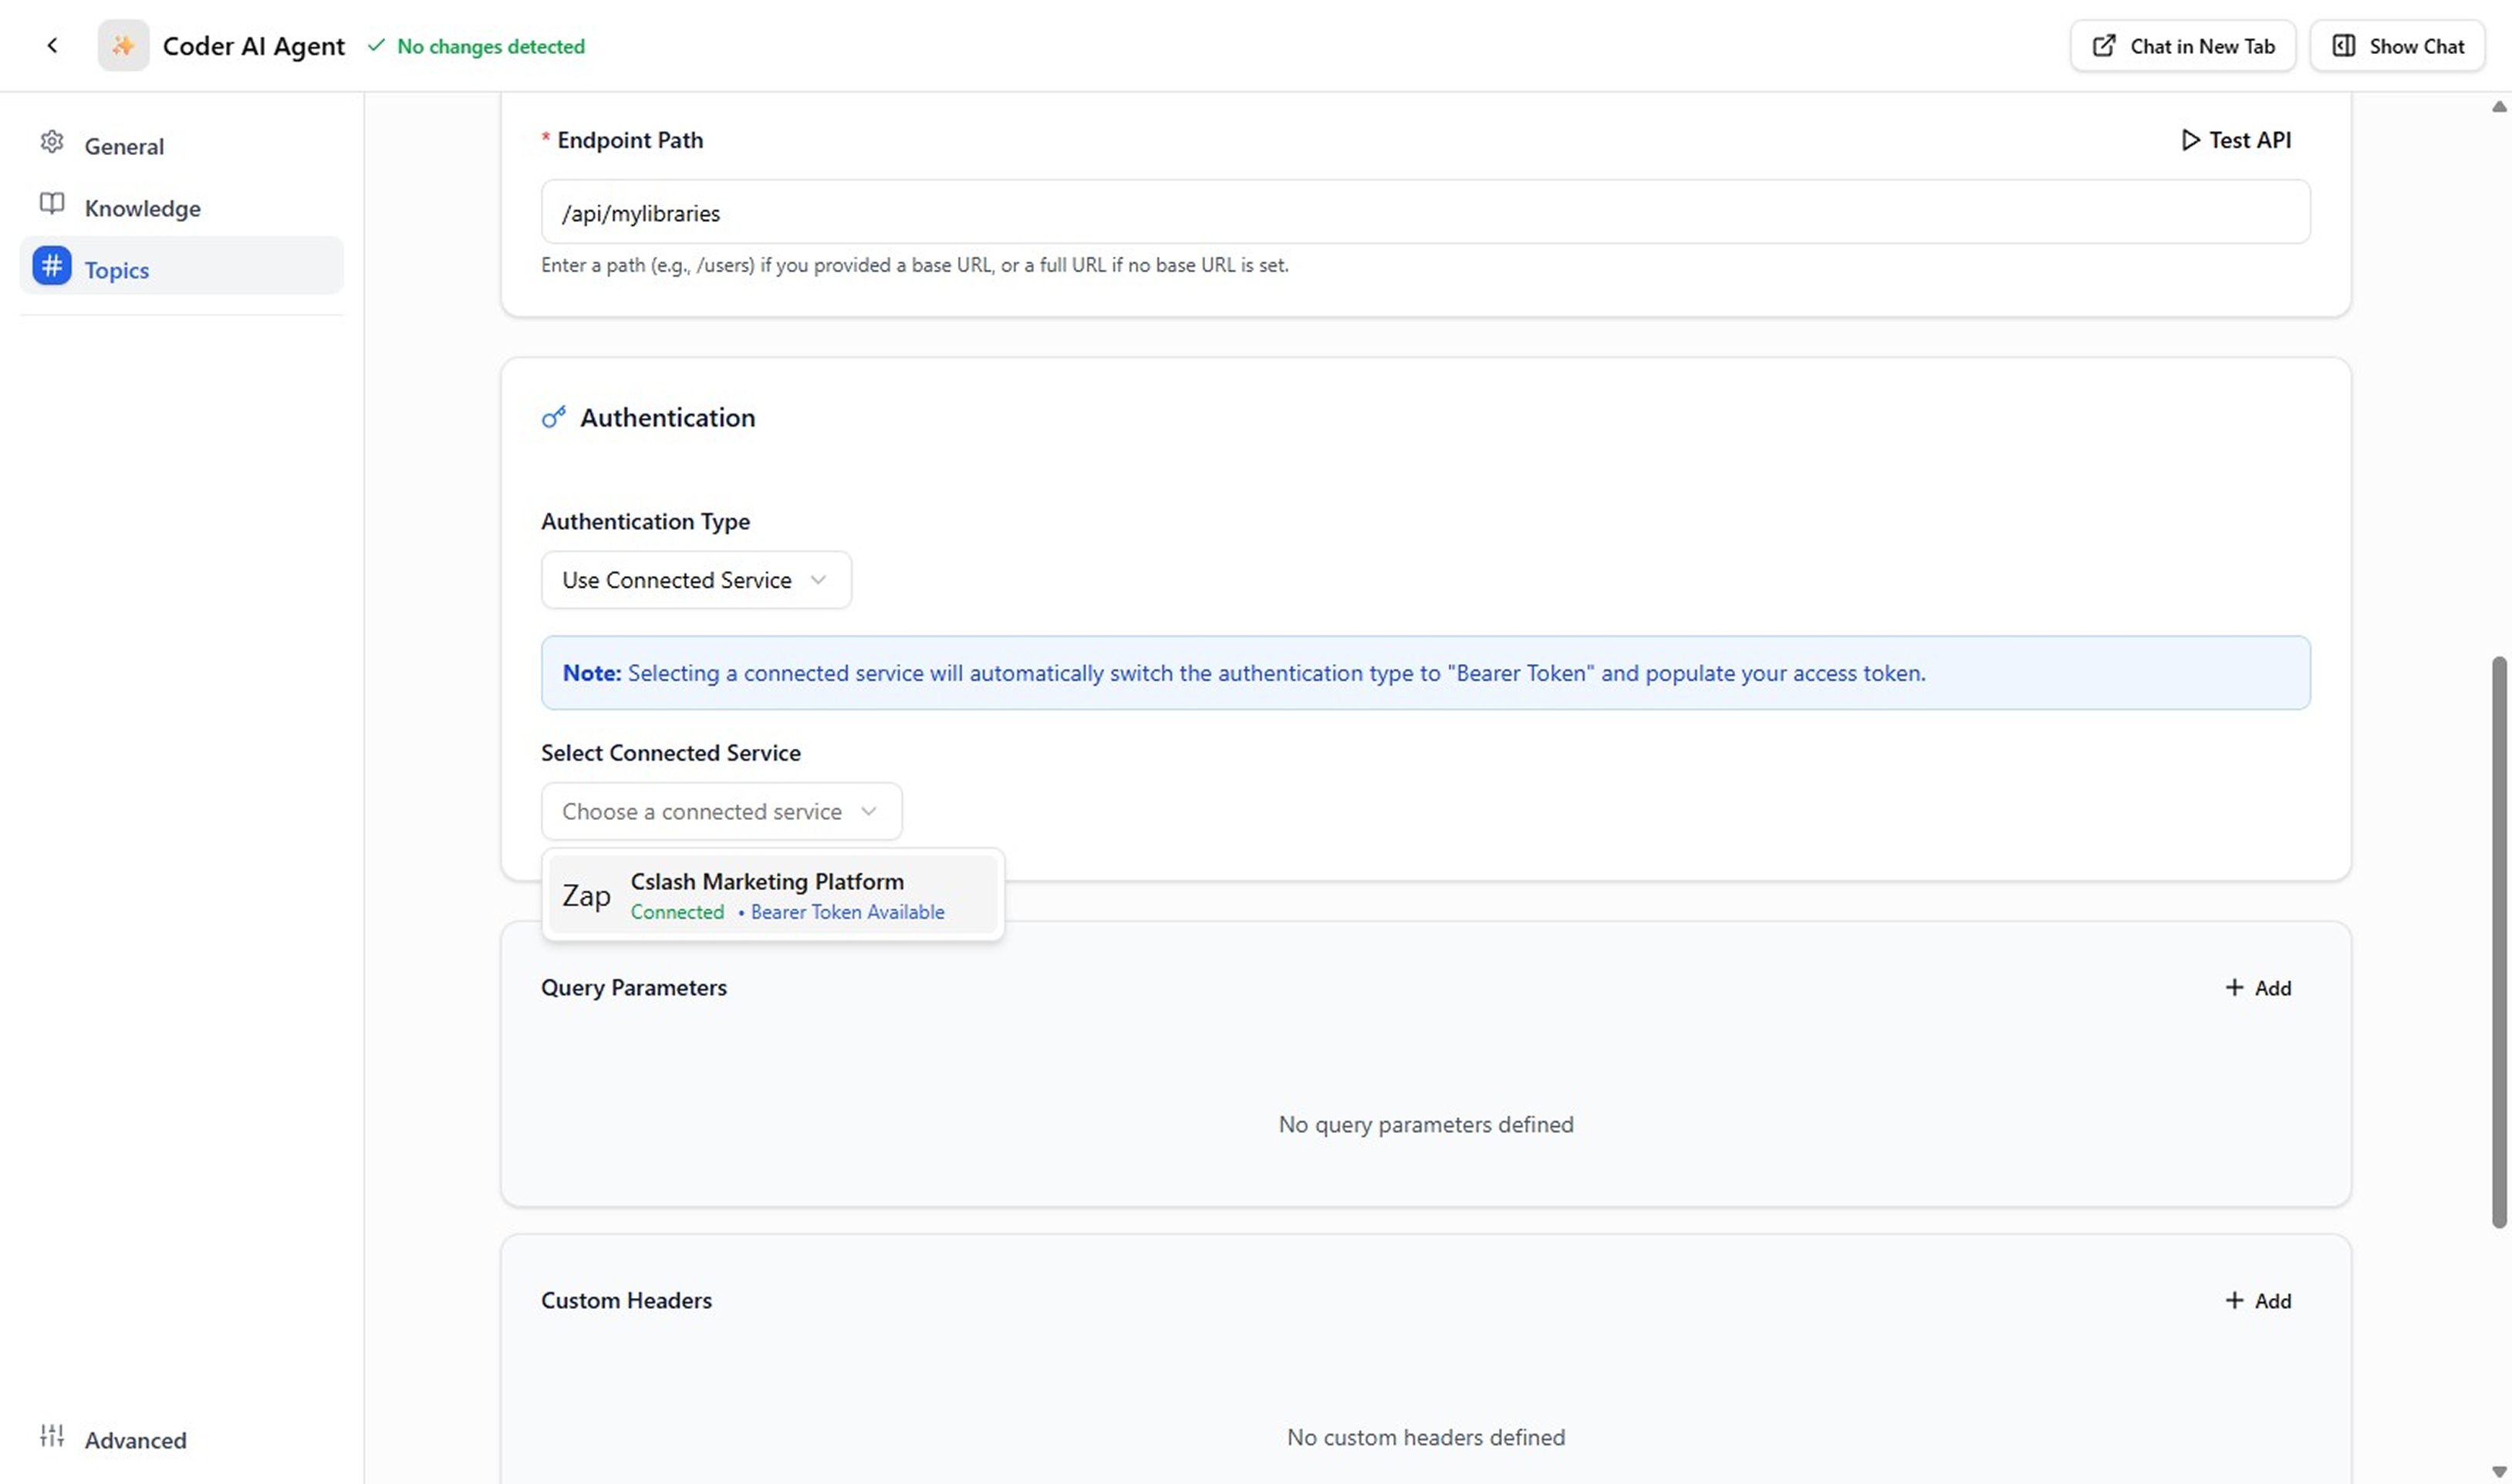
Task: Click into the Endpoint Path field
Action: coord(1425,213)
